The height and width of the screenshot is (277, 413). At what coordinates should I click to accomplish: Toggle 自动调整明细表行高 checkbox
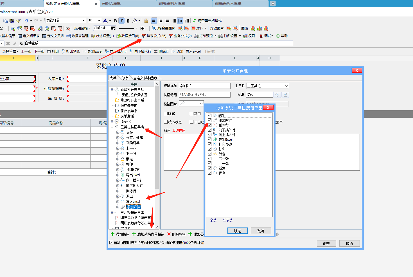pos(111,242)
